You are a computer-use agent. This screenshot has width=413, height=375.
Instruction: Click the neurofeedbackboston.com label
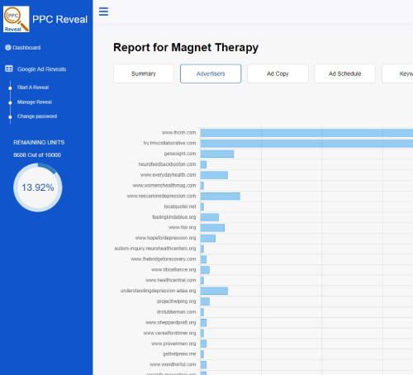pyautogui.click(x=167, y=164)
